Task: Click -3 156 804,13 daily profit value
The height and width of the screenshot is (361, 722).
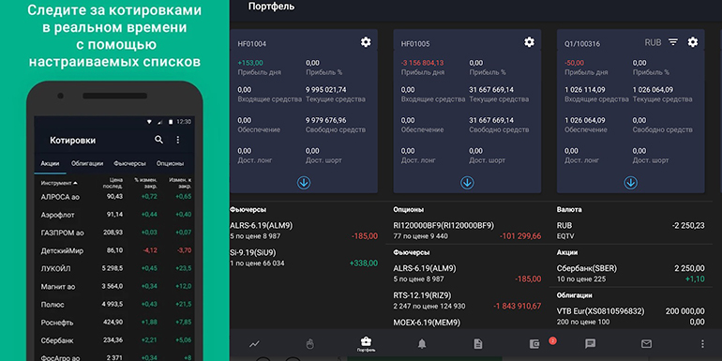Action: point(422,63)
